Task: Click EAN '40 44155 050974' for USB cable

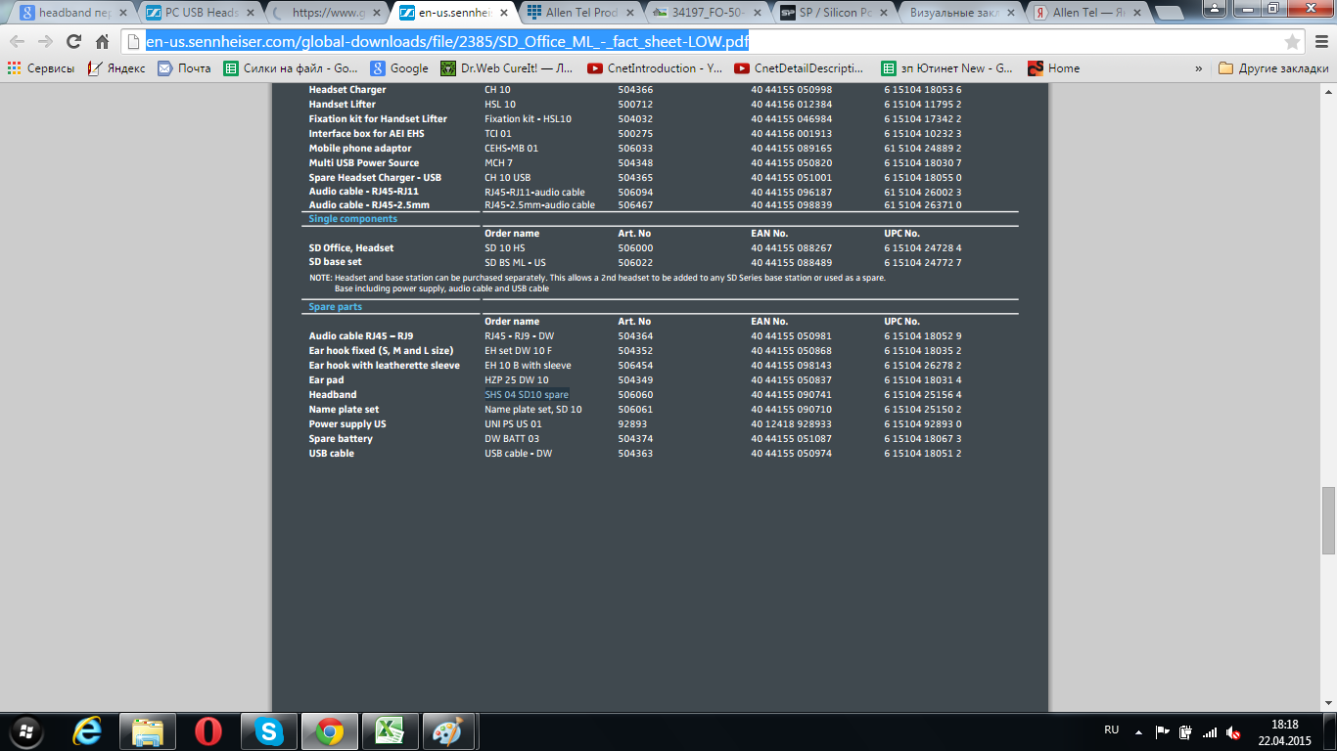Action: 792,454
